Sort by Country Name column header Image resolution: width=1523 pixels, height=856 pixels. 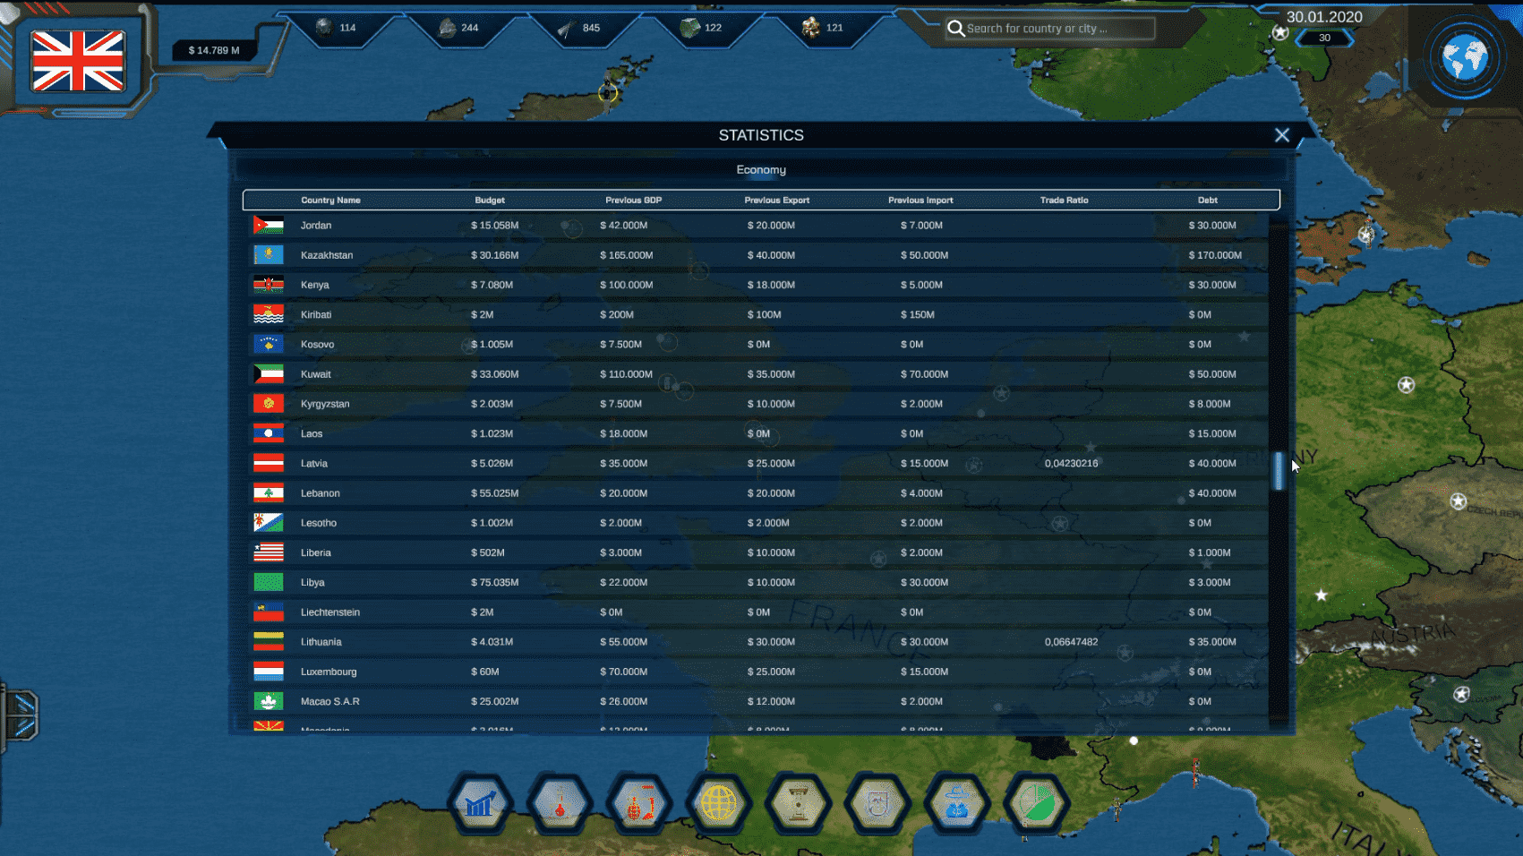click(330, 200)
